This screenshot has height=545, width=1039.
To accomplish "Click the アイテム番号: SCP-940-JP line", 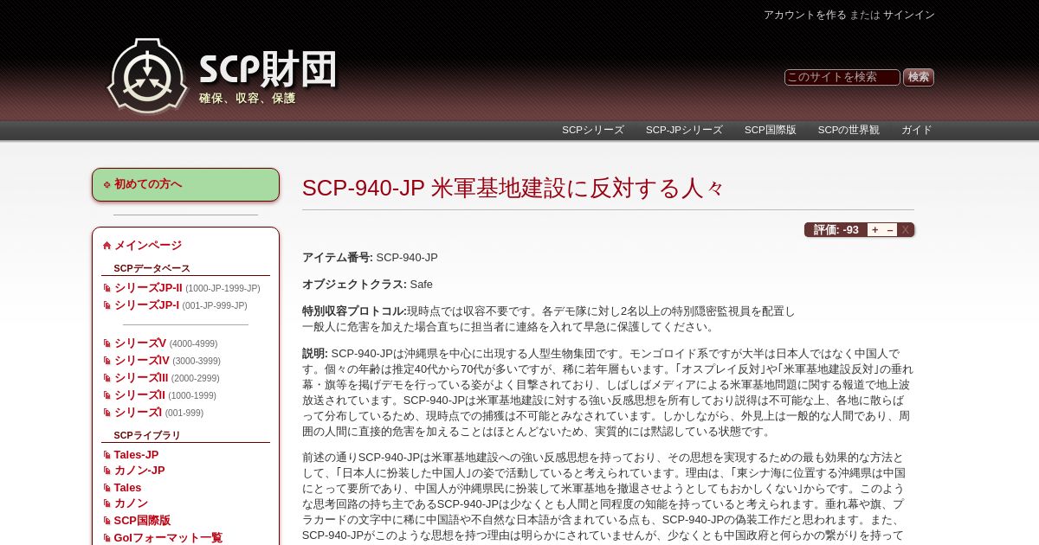I will coord(370,258).
